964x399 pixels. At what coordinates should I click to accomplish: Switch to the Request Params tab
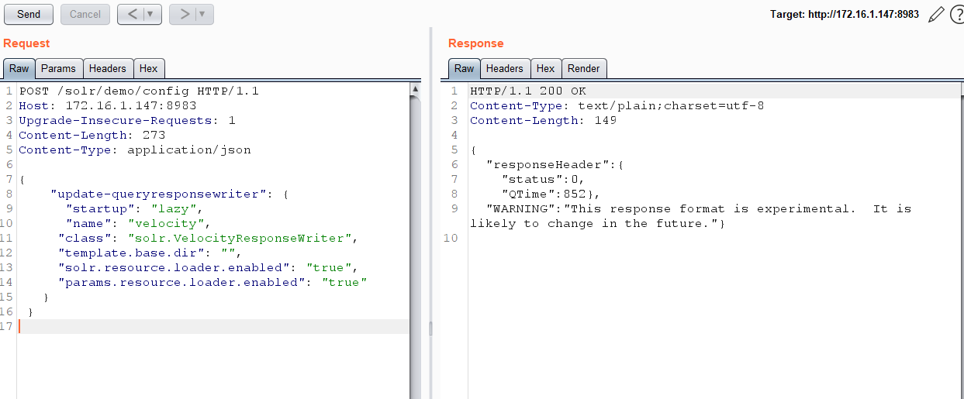59,68
